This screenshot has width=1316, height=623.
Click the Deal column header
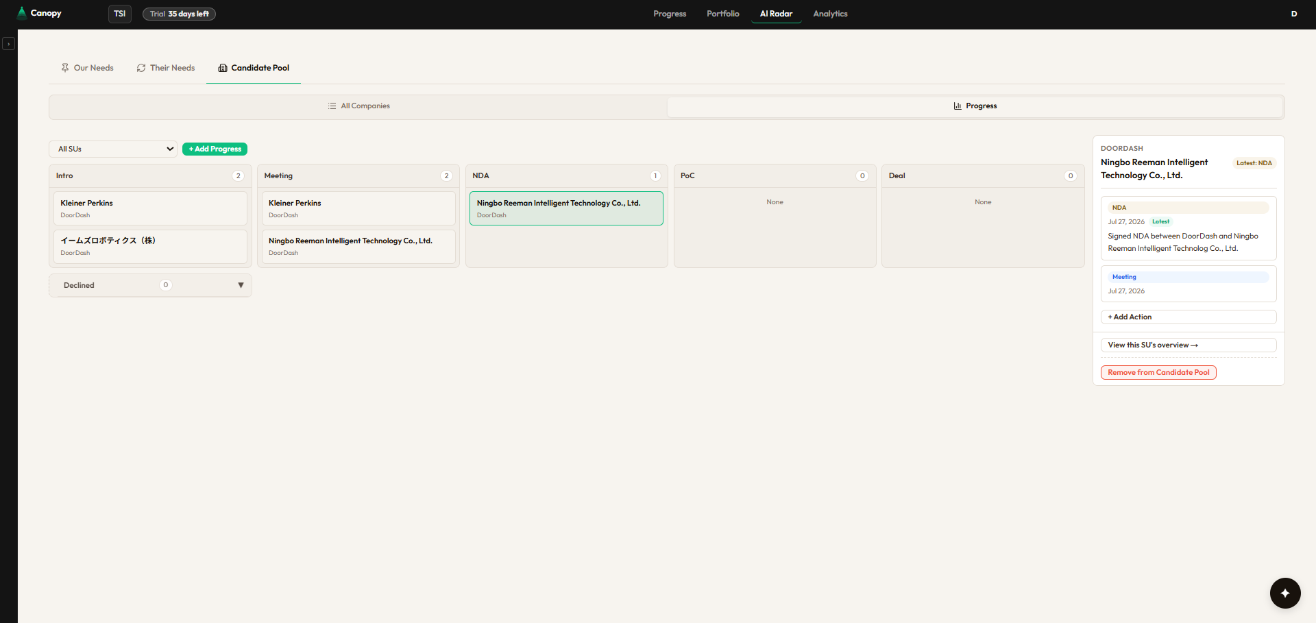point(983,176)
